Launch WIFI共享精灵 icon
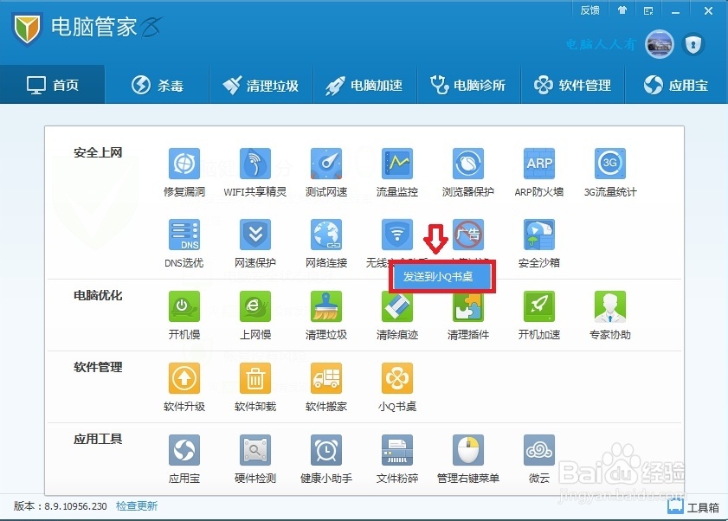The width and height of the screenshot is (728, 521). point(255,164)
